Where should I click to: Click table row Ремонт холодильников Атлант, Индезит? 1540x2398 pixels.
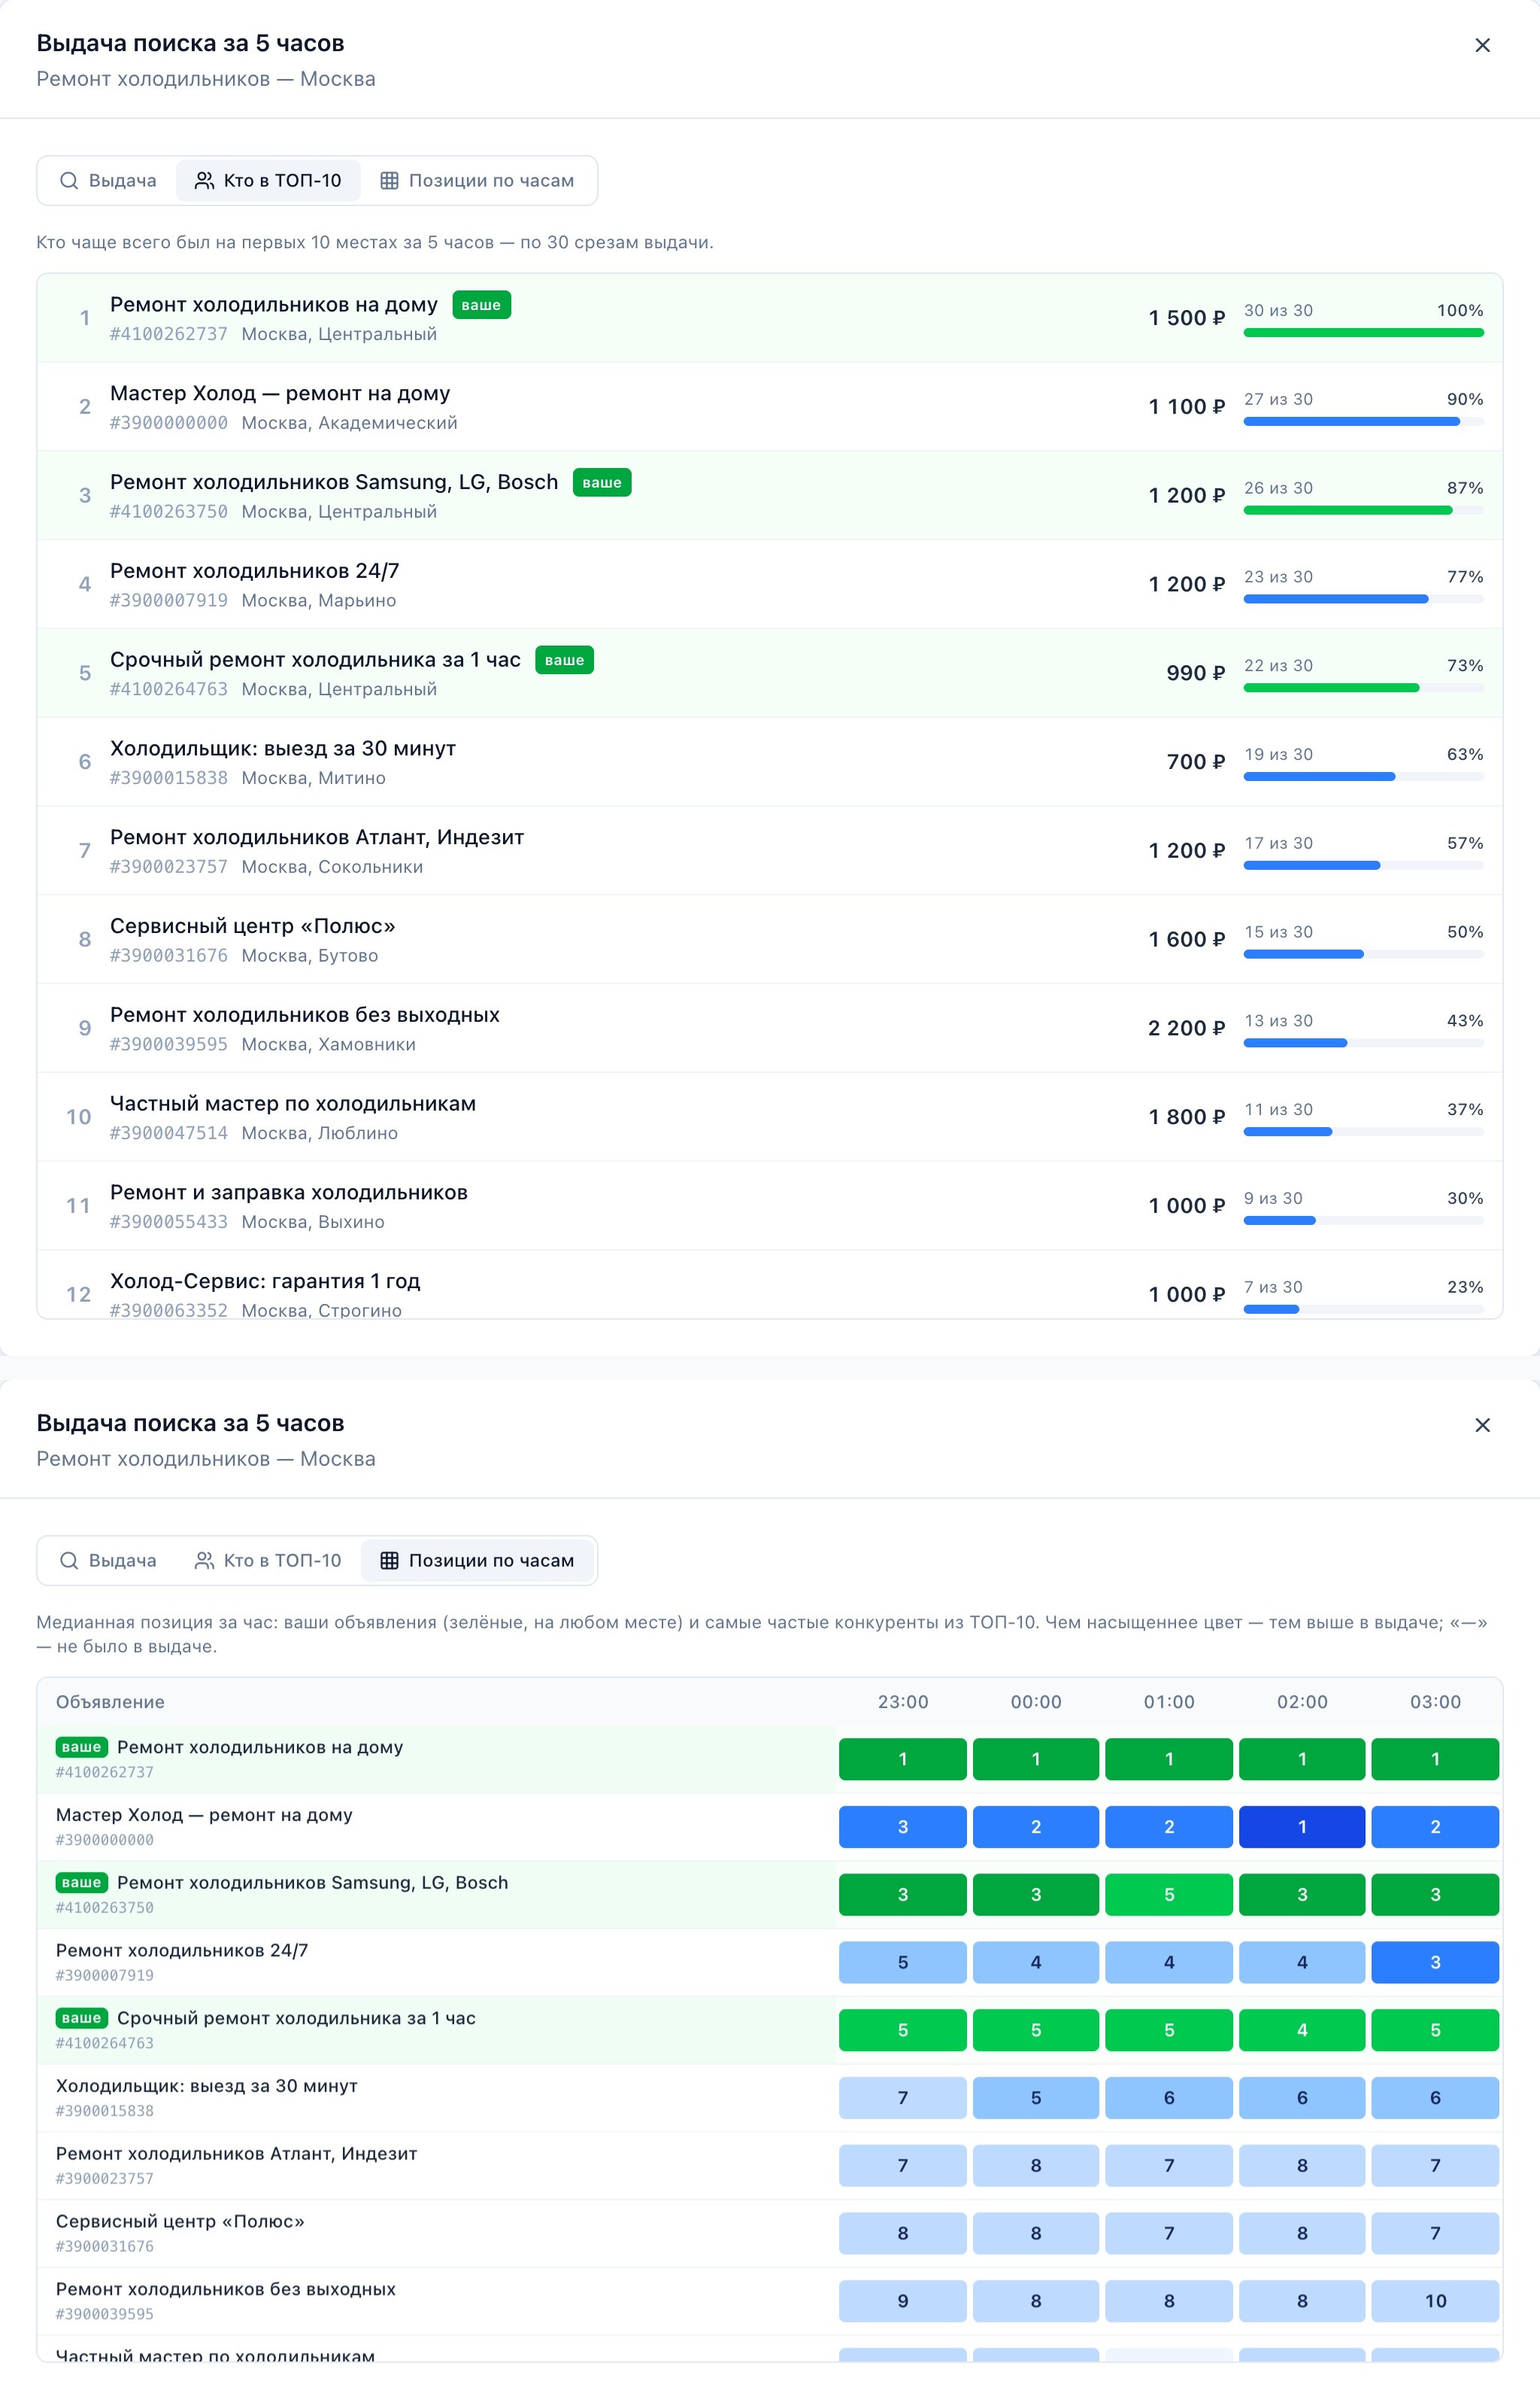[770, 2165]
